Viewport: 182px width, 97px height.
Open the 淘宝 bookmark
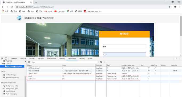(22, 11)
